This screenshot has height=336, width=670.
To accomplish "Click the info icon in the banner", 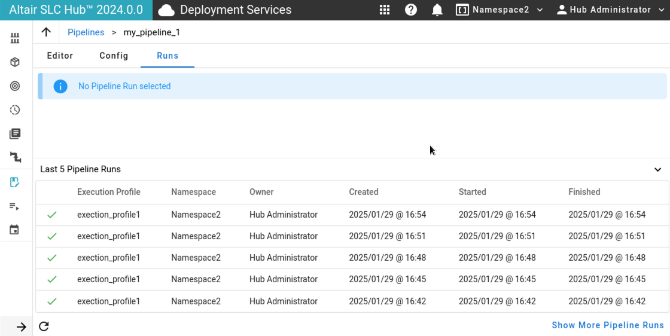I will (x=60, y=86).
